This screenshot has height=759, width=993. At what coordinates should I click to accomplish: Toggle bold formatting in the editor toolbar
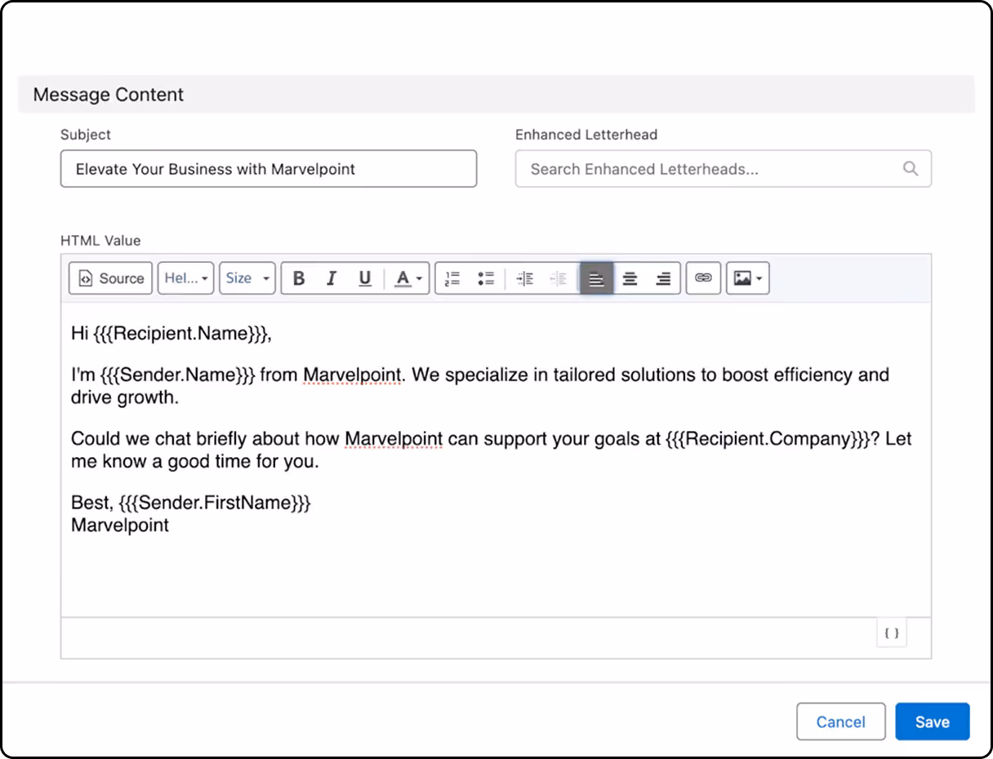(299, 278)
